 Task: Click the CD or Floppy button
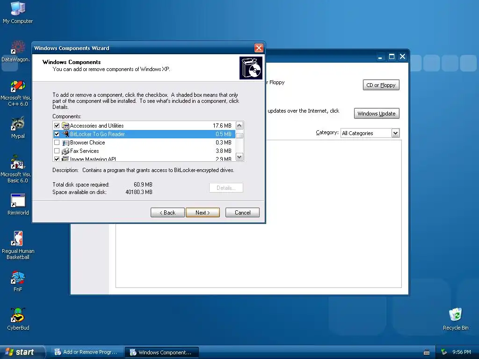[381, 85]
